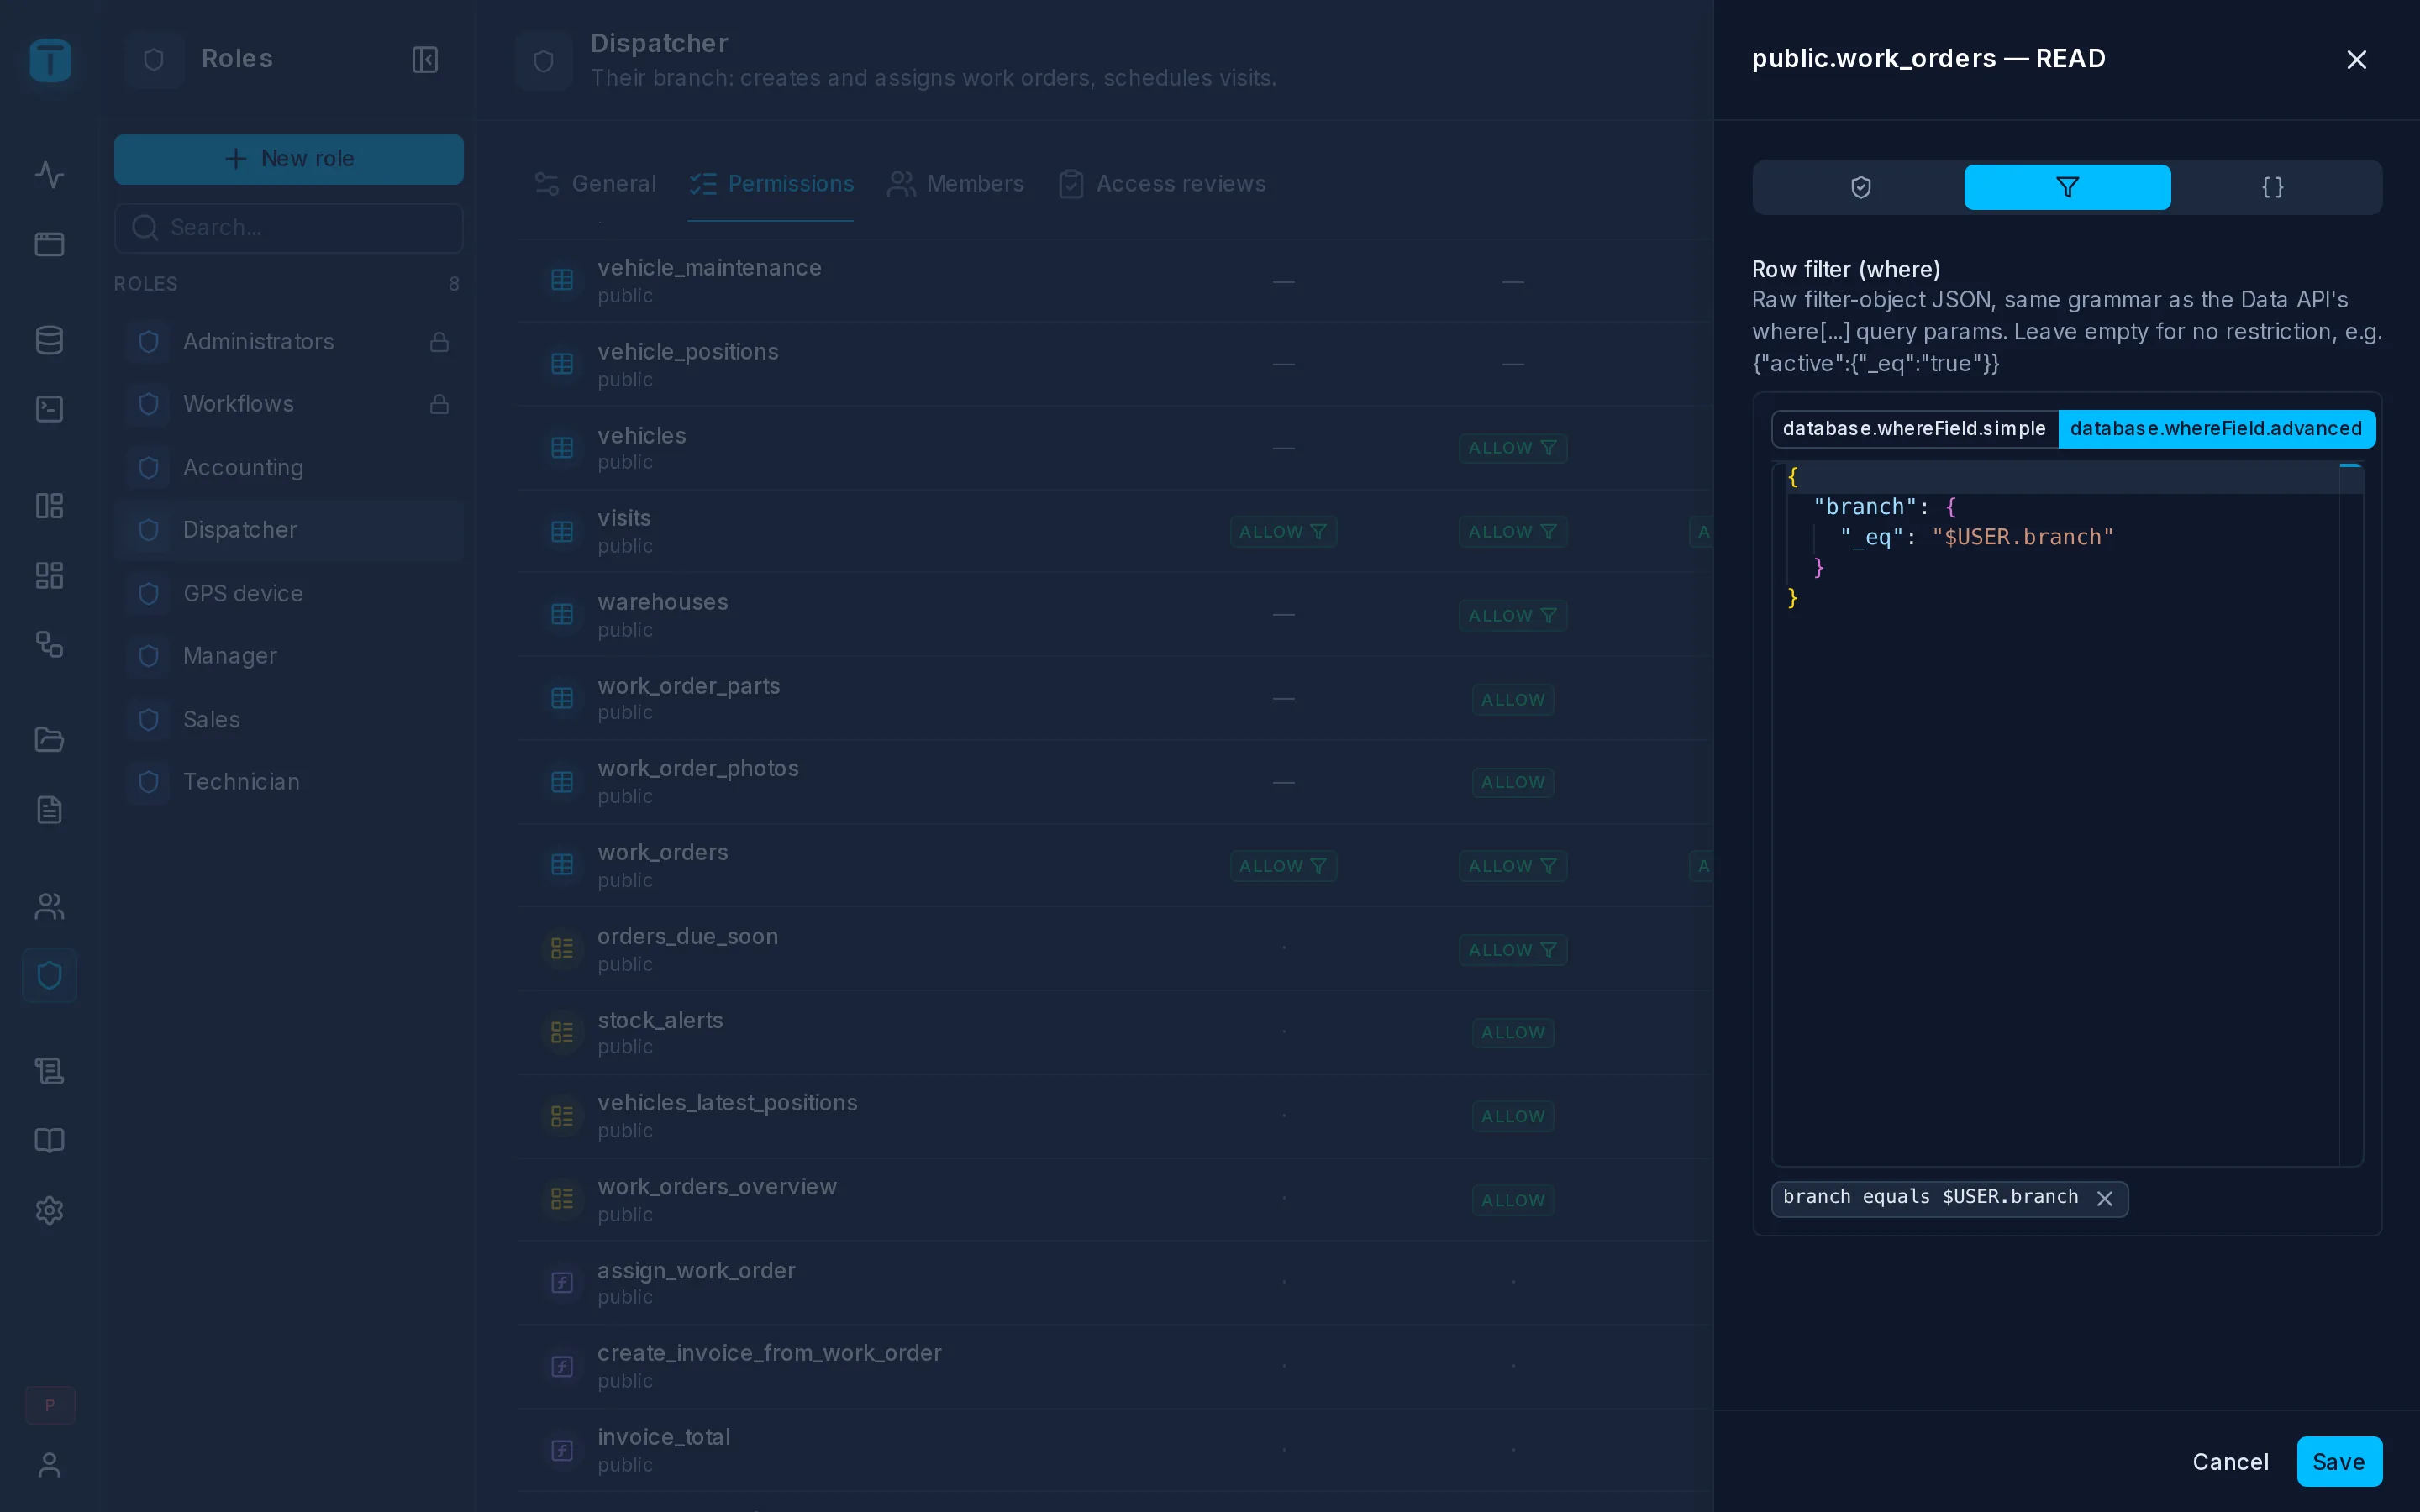Viewport: 2420px width, 1512px height.
Task: Collapse the Roles sidebar panel
Action: (425, 60)
